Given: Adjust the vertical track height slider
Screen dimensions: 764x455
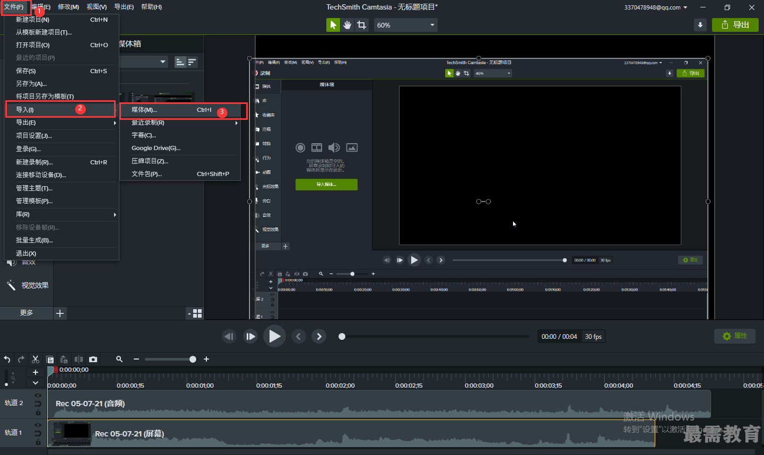Looking at the screenshot, I should click(x=6, y=378).
